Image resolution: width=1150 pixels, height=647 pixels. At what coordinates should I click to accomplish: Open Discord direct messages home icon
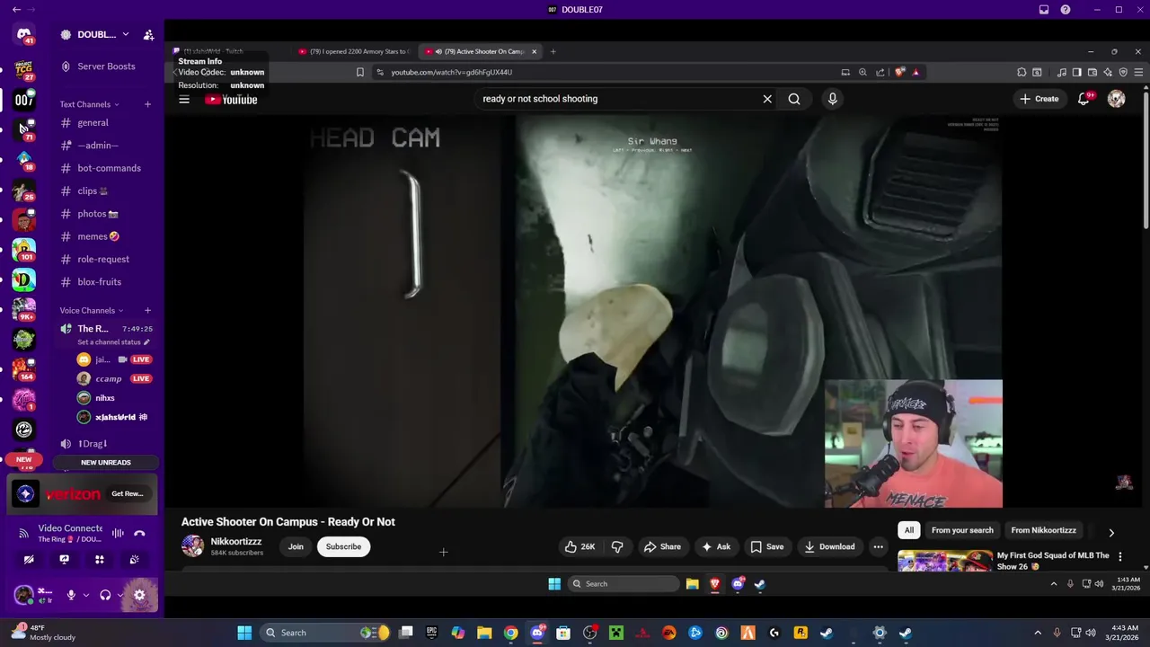point(24,35)
